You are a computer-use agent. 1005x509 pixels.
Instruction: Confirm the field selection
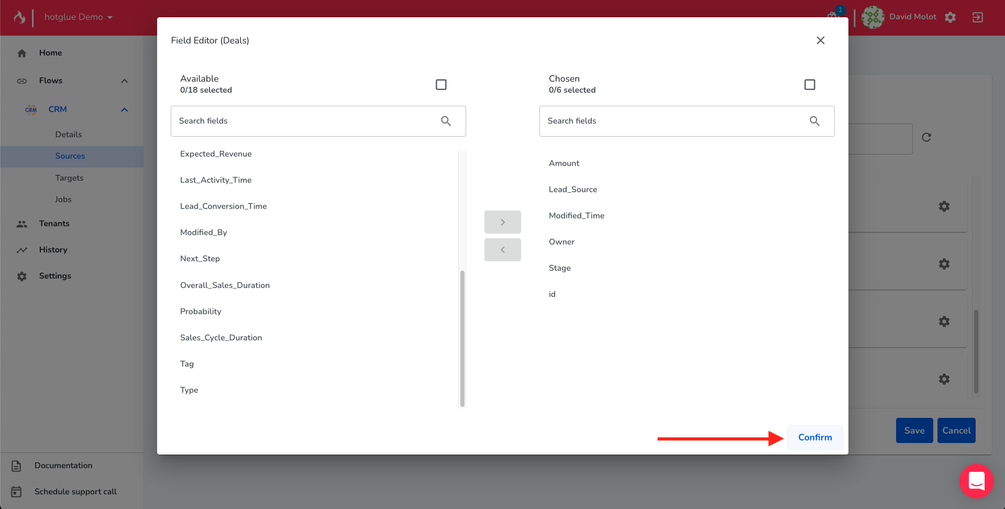click(x=815, y=437)
